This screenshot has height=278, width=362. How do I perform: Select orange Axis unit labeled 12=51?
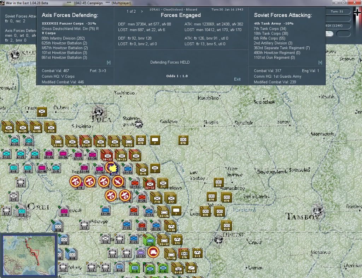click(134, 183)
